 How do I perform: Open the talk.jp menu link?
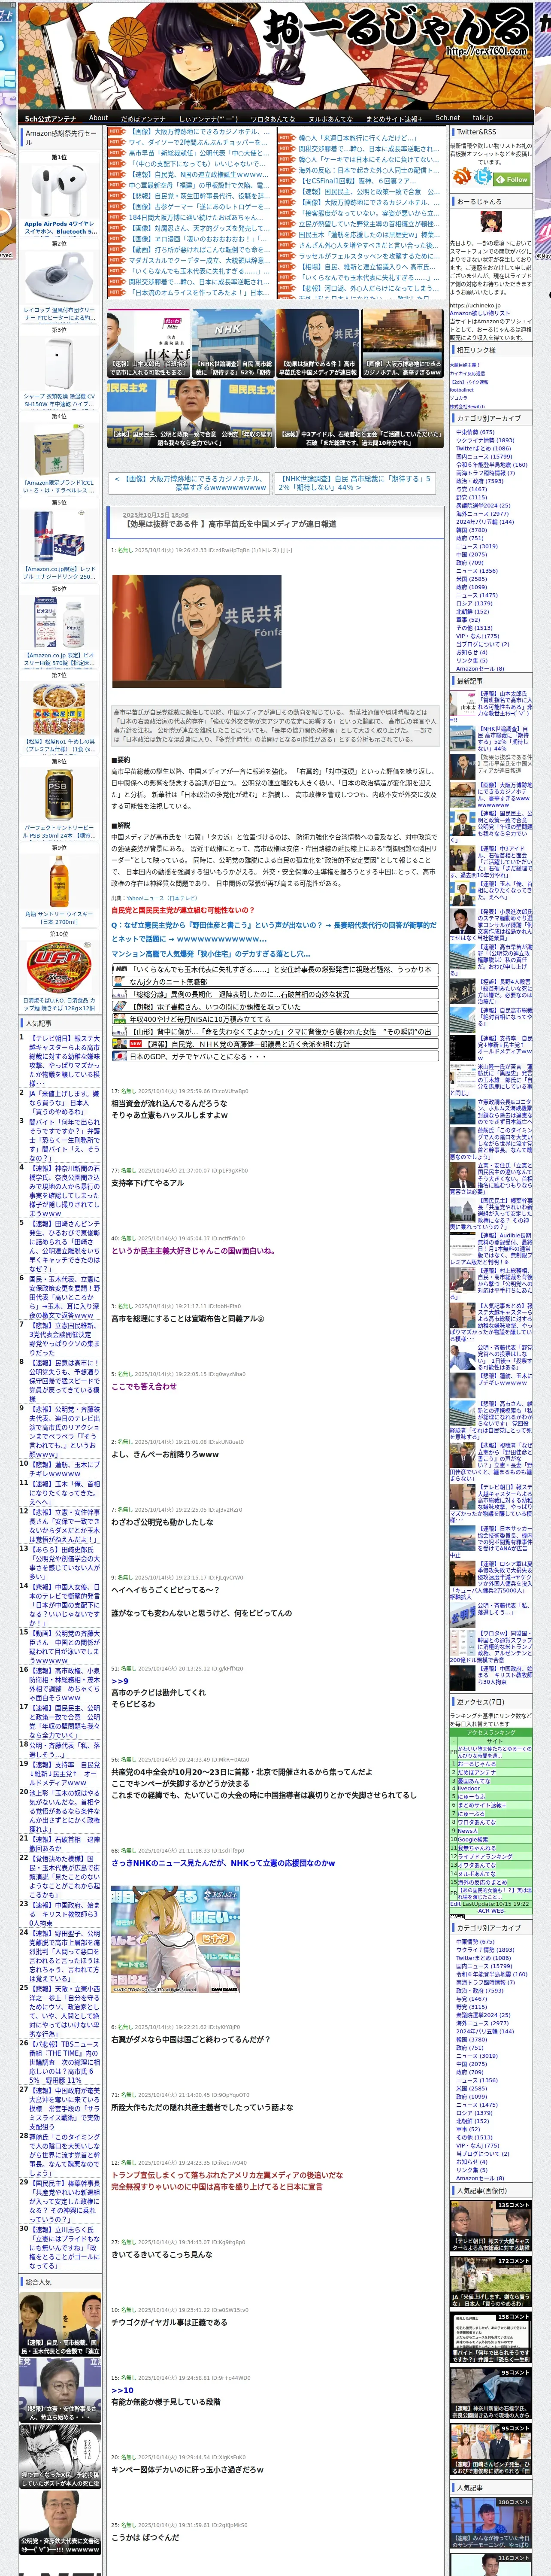point(483,118)
